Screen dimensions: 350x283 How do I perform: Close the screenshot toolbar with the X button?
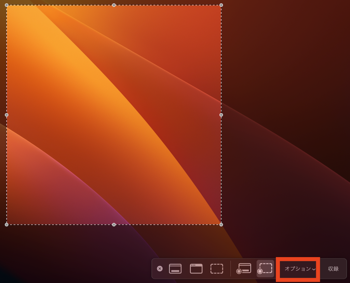point(160,269)
